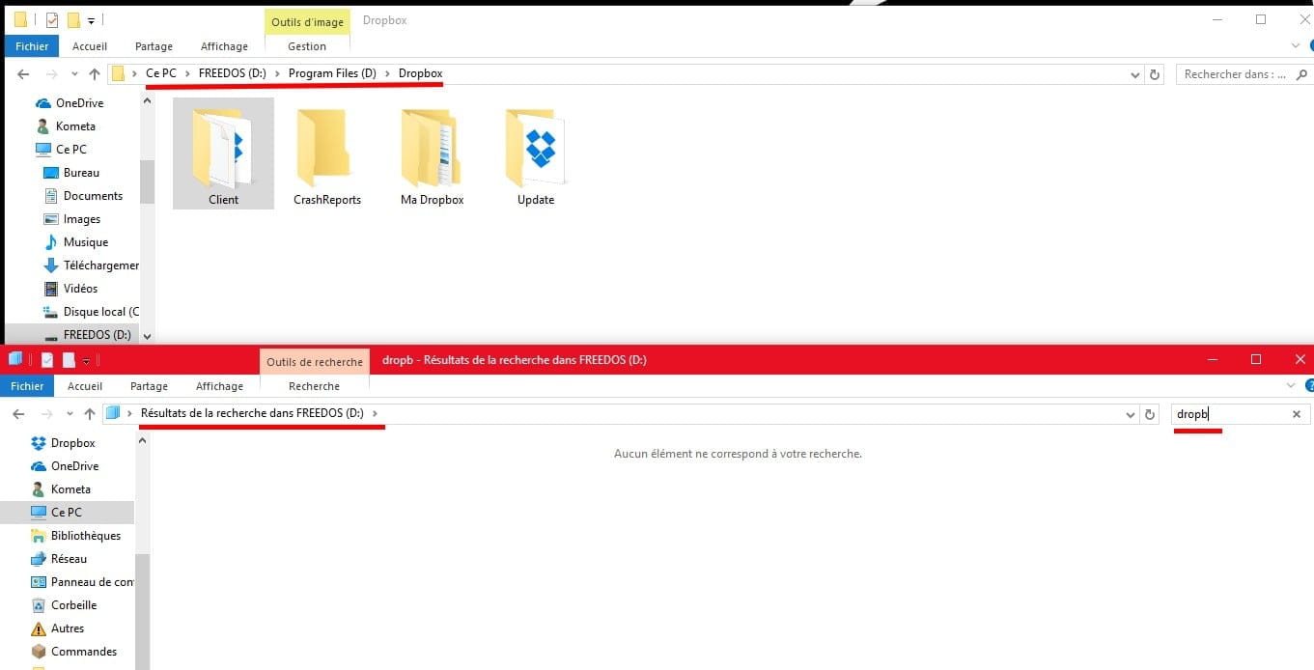Click the Program Files (D) breadcrumb segment
This screenshot has height=670, width=1314.
pos(332,73)
